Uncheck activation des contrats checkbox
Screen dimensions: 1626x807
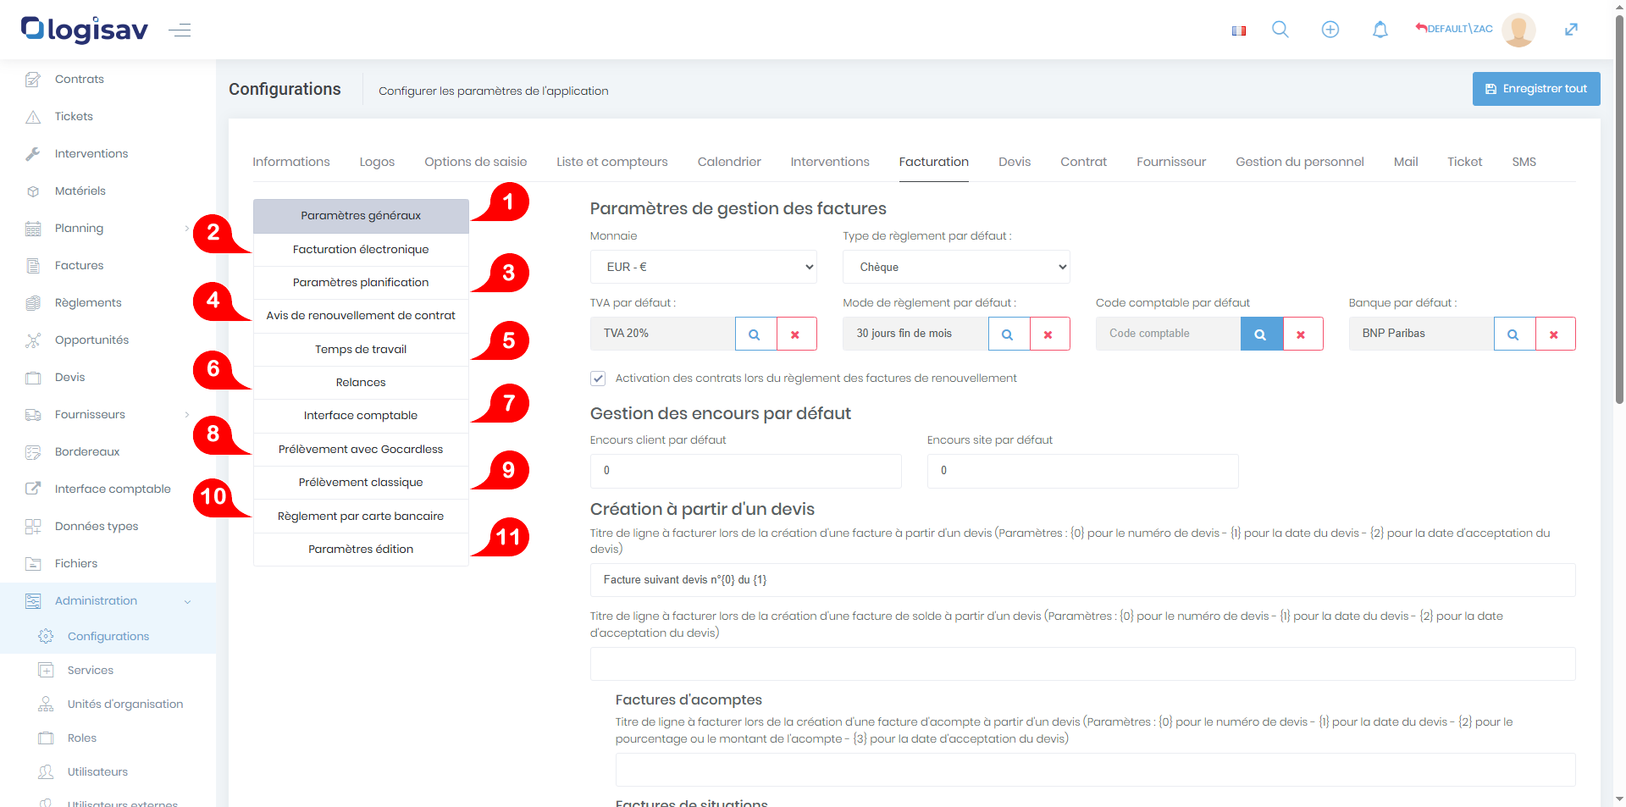click(x=598, y=379)
